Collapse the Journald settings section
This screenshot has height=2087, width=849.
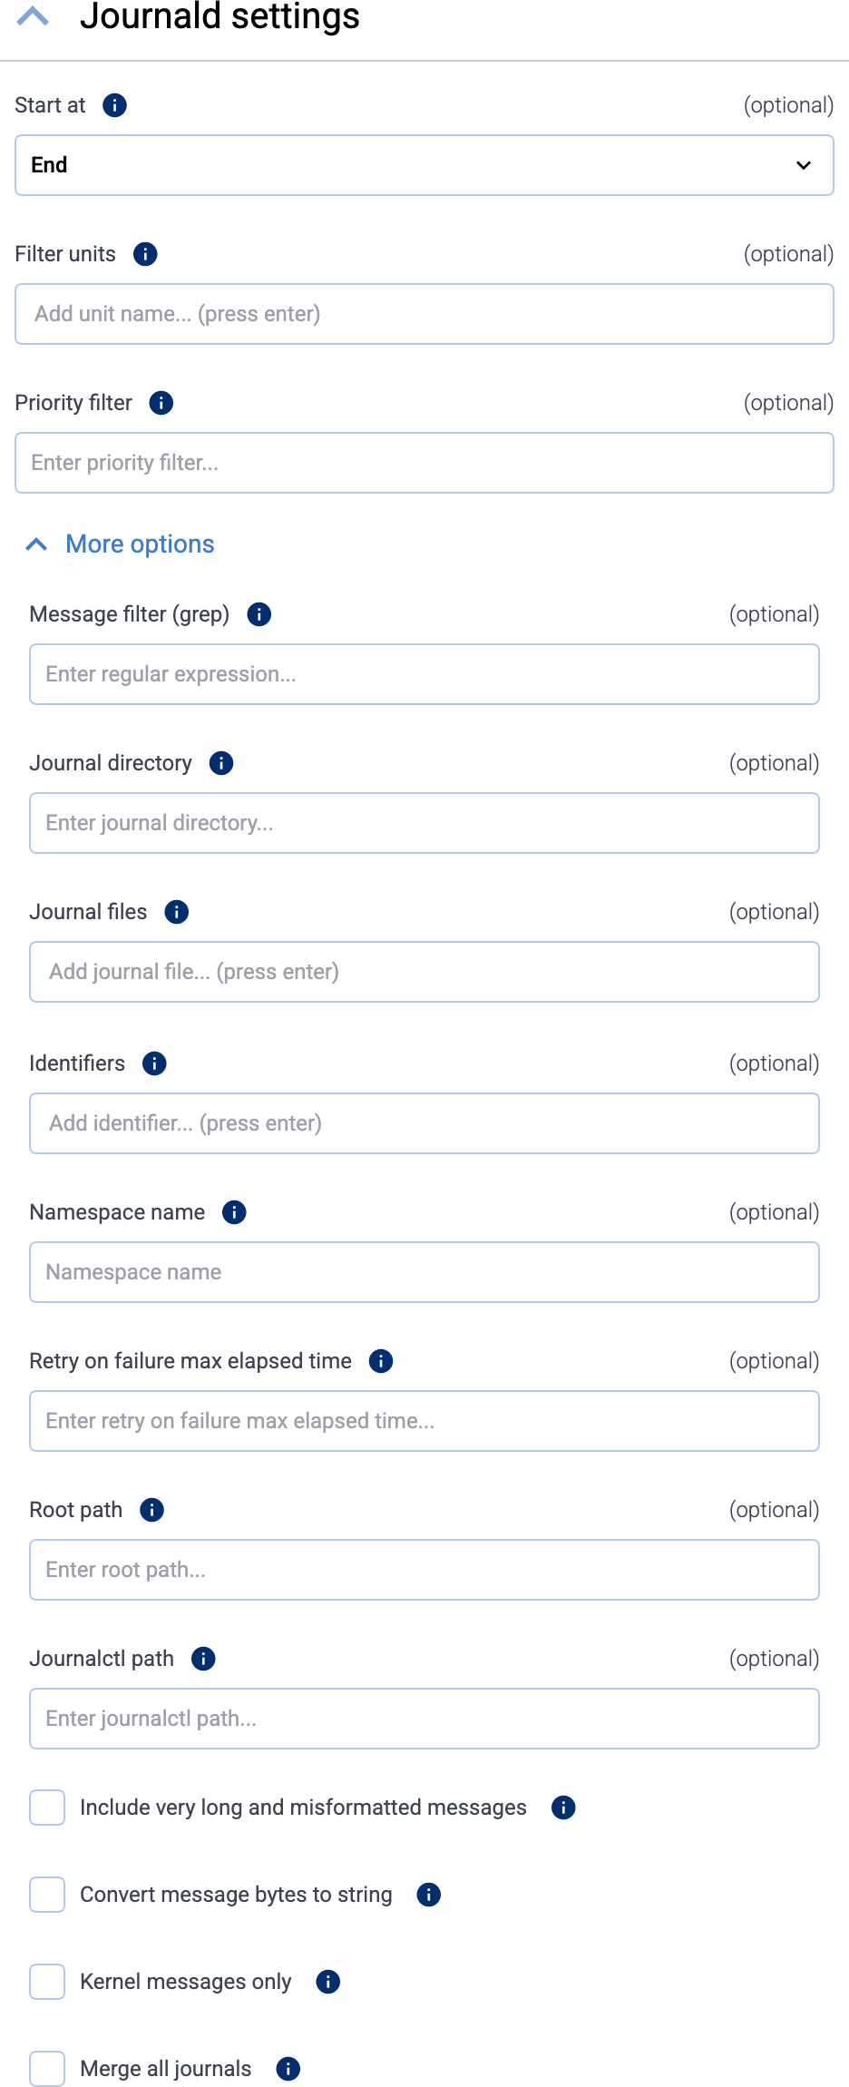[x=34, y=16]
